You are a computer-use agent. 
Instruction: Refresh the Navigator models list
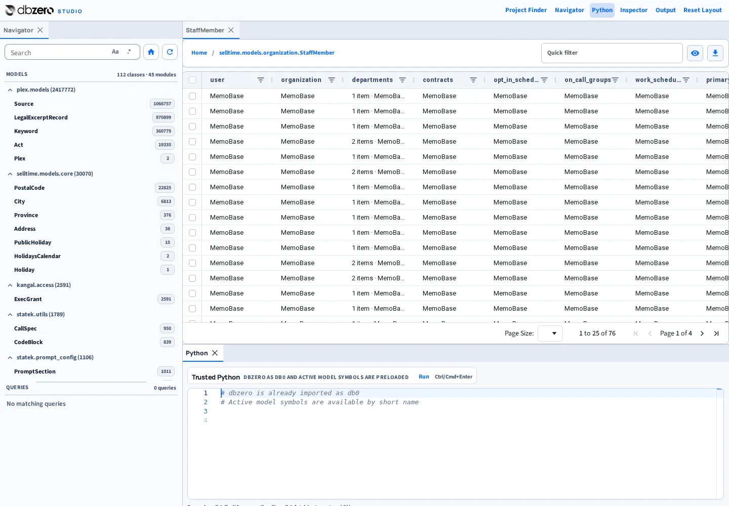tap(170, 52)
